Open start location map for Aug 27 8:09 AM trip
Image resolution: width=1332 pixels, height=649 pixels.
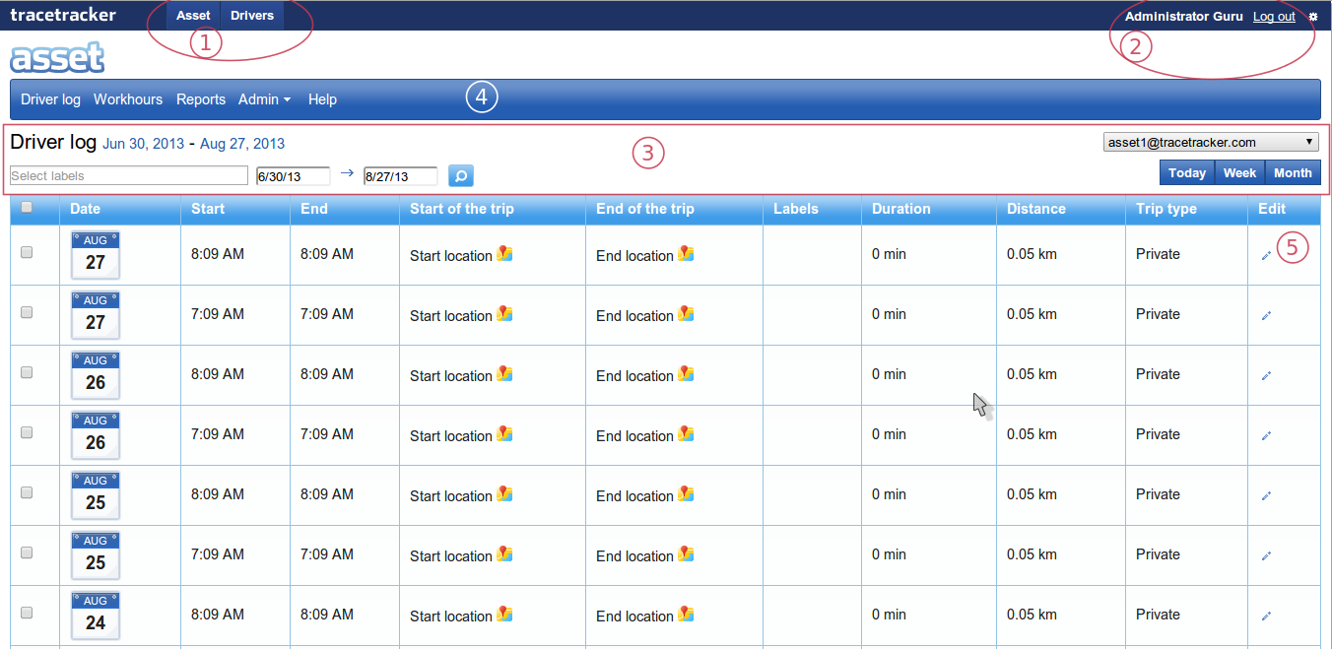(504, 253)
